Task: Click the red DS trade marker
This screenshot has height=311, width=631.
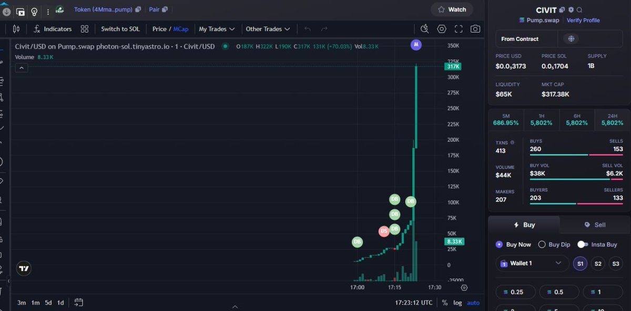Action: 384,231
